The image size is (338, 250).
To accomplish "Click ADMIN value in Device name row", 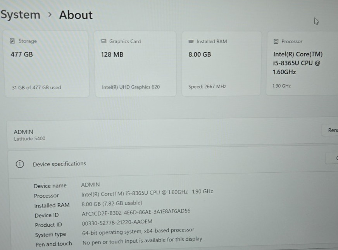I will pyautogui.click(x=90, y=185).
